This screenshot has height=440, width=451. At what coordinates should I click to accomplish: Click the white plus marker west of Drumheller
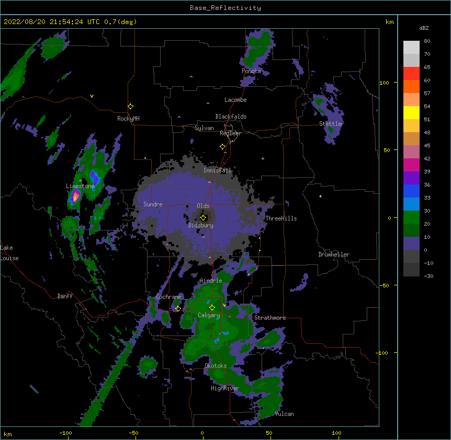click(320, 196)
